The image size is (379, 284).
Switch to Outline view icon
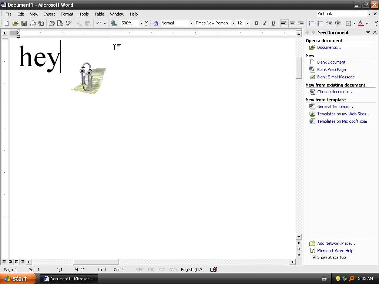point(23,262)
